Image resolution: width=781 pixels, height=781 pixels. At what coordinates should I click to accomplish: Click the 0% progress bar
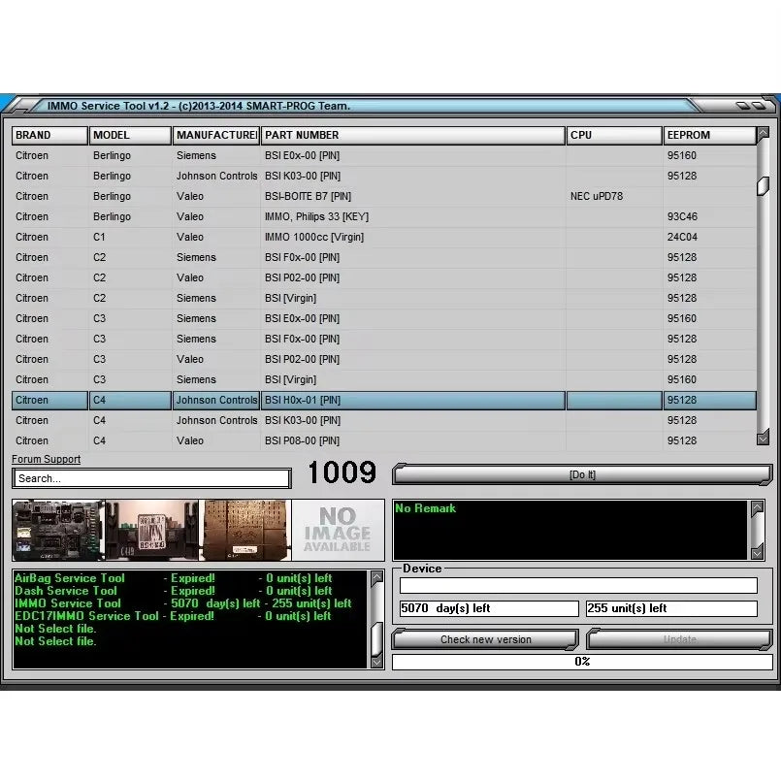coord(579,661)
